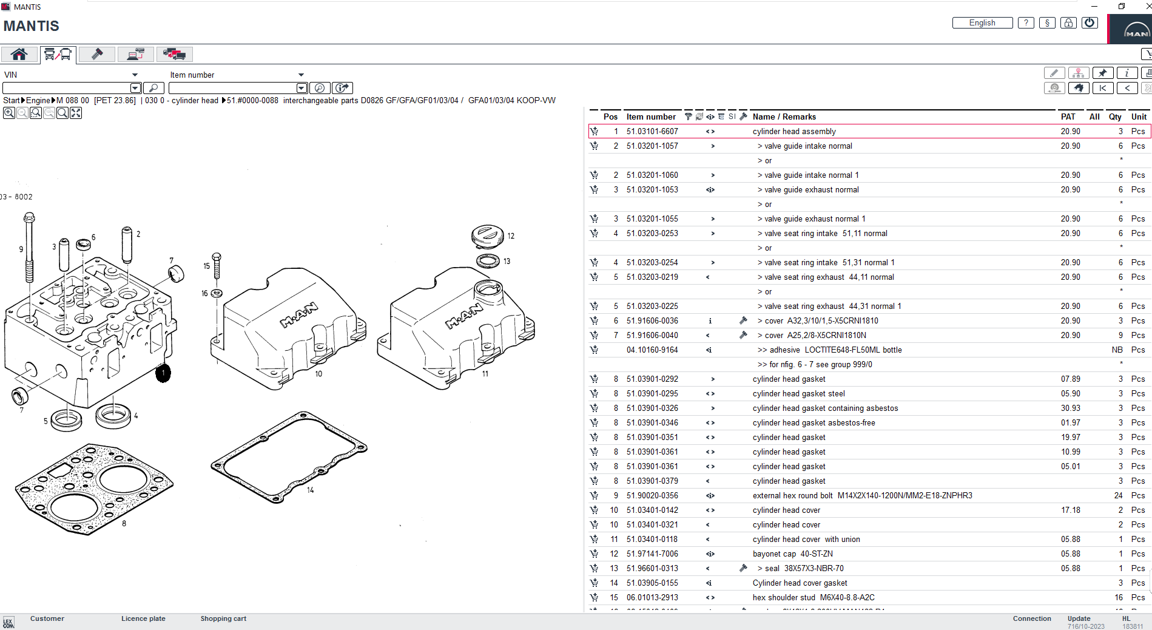Add adhesive 04.10160-9164 to cart
The height and width of the screenshot is (630, 1152).
[594, 350]
